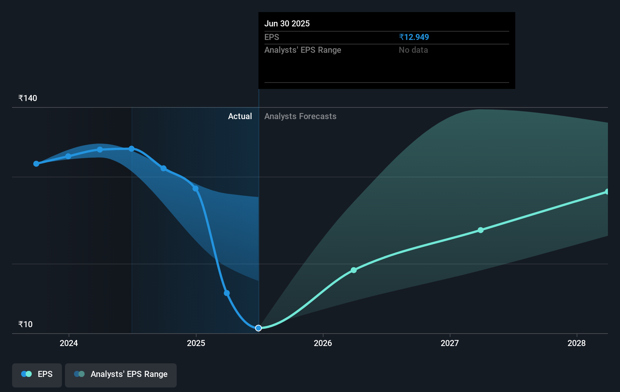Viewport: 620px width, 392px height.
Task: Click the ₹140 y-axis label
Action: (x=28, y=98)
